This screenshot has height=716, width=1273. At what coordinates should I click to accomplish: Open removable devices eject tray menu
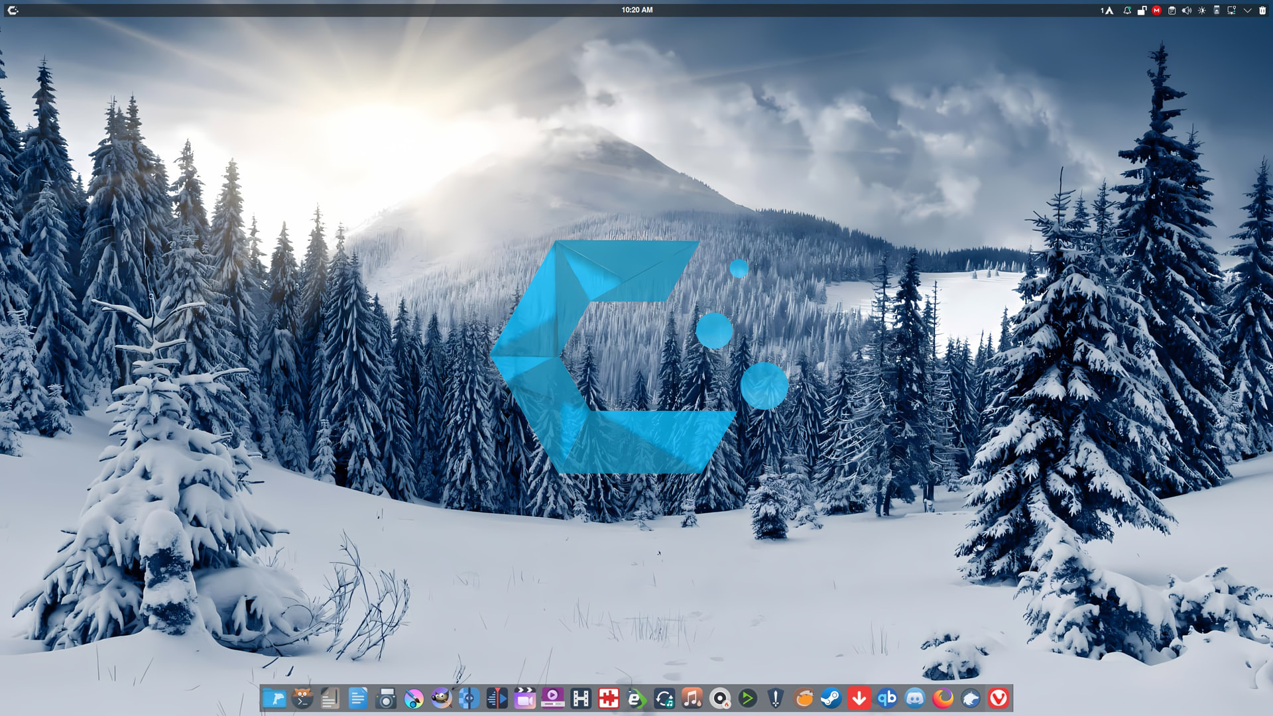(1217, 11)
